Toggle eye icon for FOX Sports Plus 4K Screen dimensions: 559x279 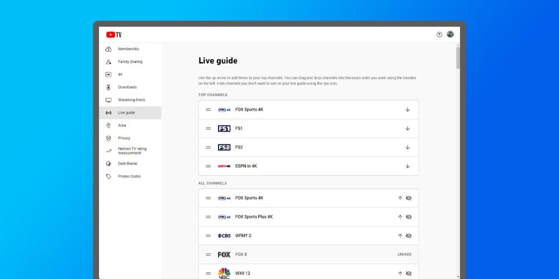click(409, 217)
